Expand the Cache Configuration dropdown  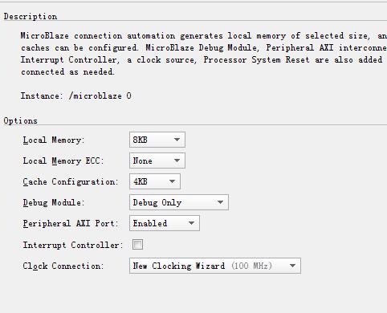coord(155,181)
